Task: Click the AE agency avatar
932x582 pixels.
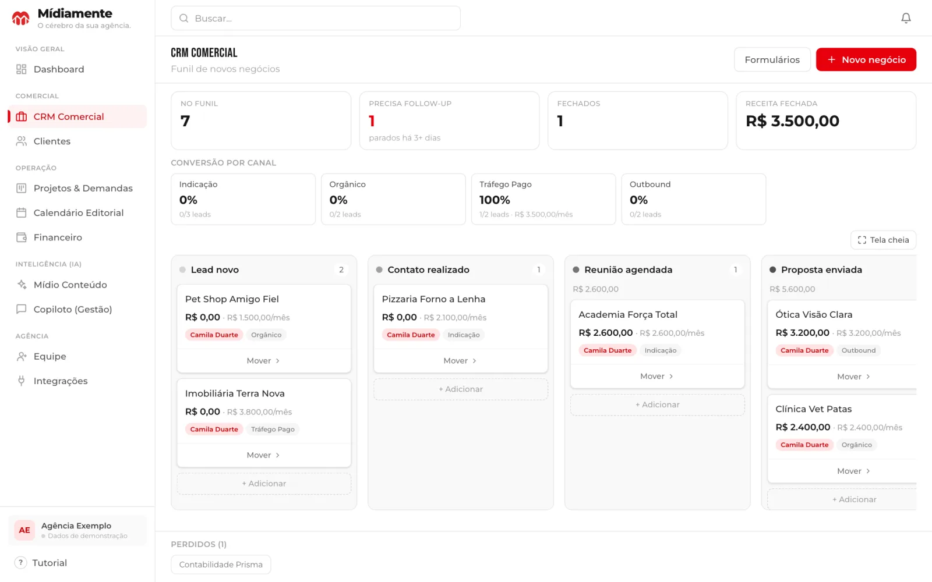Action: (x=24, y=530)
